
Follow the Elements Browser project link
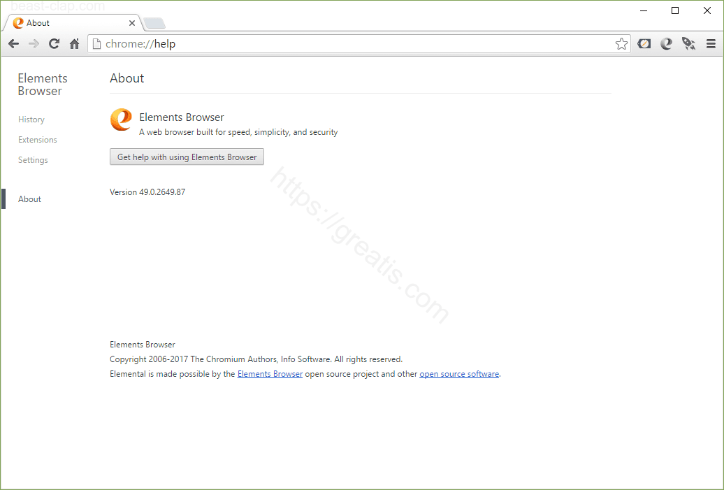coord(270,373)
